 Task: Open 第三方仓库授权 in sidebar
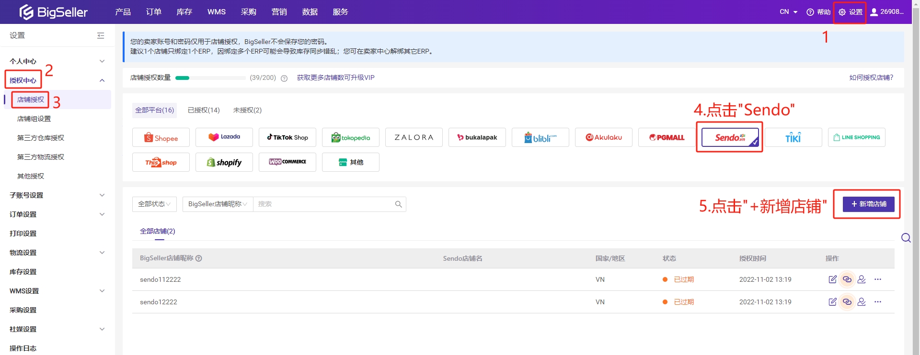pos(41,138)
